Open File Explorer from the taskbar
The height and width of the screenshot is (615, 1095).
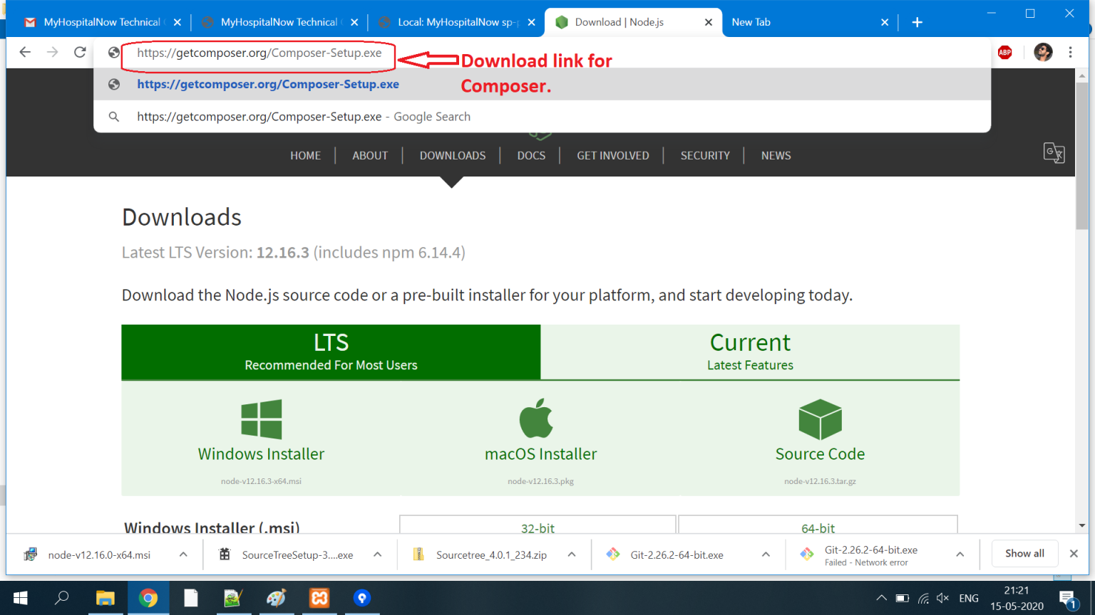pyautogui.click(x=106, y=598)
